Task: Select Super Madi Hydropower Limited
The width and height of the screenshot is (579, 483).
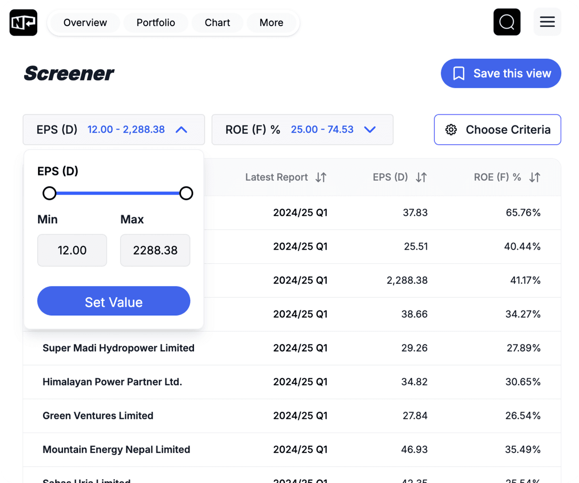Action: 119,348
